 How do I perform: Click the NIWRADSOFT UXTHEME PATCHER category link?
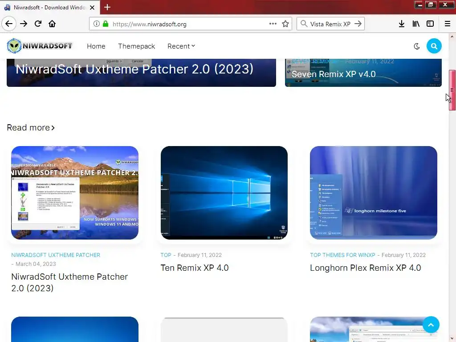pyautogui.click(x=56, y=255)
